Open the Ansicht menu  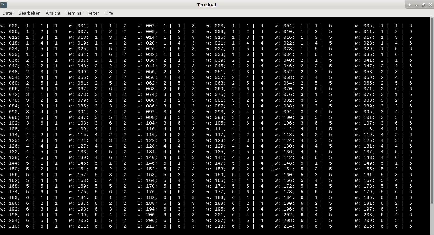coord(53,13)
